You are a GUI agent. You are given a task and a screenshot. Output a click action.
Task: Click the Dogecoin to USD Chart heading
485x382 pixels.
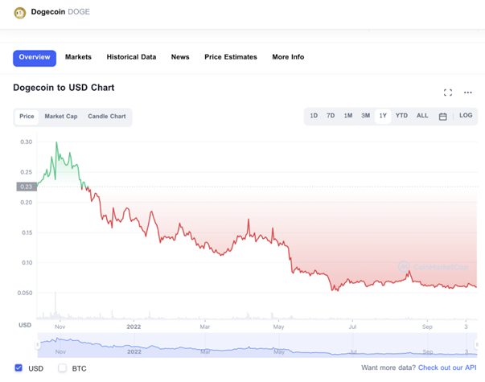[64, 88]
